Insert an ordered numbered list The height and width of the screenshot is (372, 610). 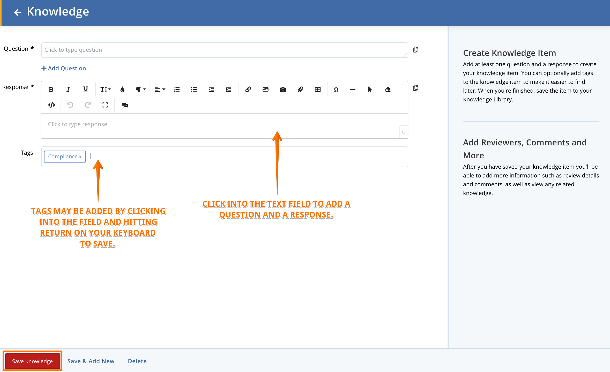[x=177, y=90]
